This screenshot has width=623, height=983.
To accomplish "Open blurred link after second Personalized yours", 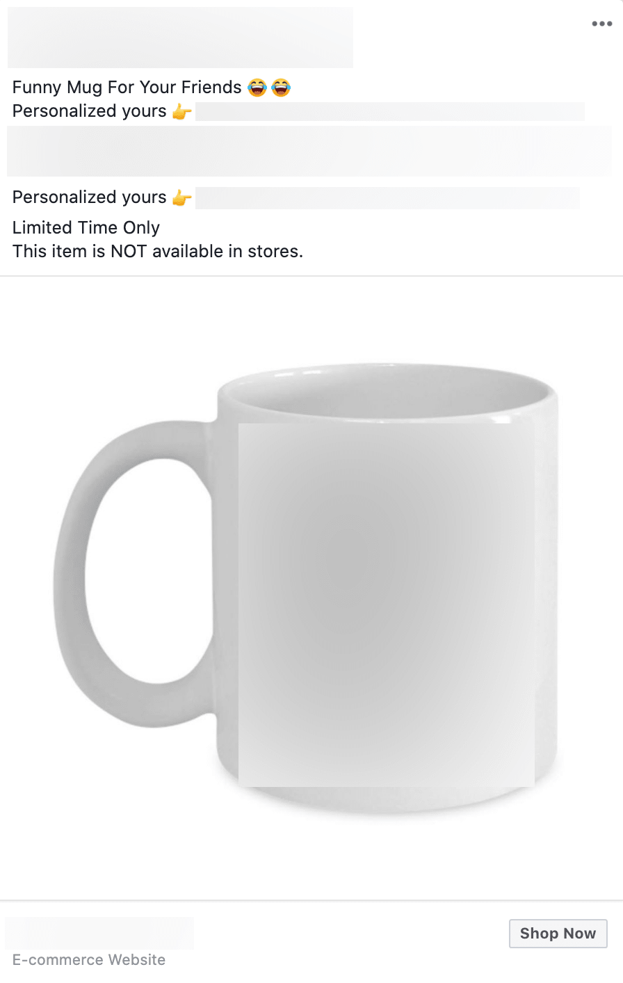I will (x=387, y=198).
